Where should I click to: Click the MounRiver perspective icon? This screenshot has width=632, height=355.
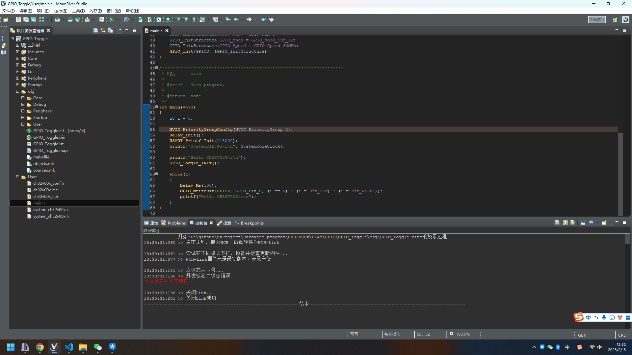click(625, 20)
